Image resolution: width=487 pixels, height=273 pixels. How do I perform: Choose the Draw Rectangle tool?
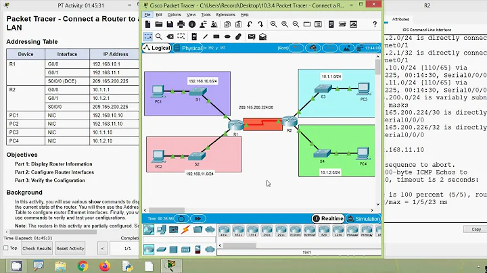[216, 36]
